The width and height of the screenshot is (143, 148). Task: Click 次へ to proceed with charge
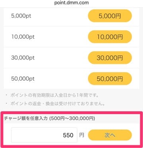110,135
